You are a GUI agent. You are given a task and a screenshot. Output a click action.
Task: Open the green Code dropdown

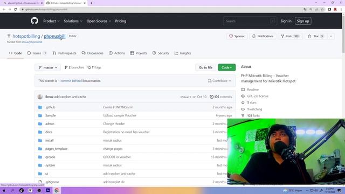pos(226,67)
